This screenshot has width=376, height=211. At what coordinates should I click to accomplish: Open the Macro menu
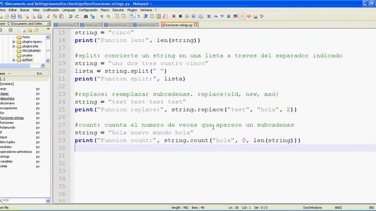(x=105, y=10)
